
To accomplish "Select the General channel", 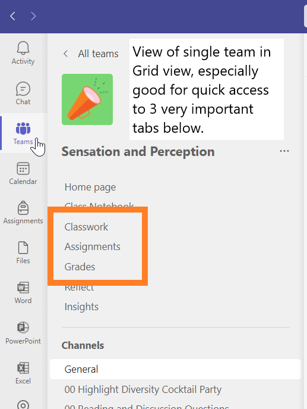I will (175, 369).
